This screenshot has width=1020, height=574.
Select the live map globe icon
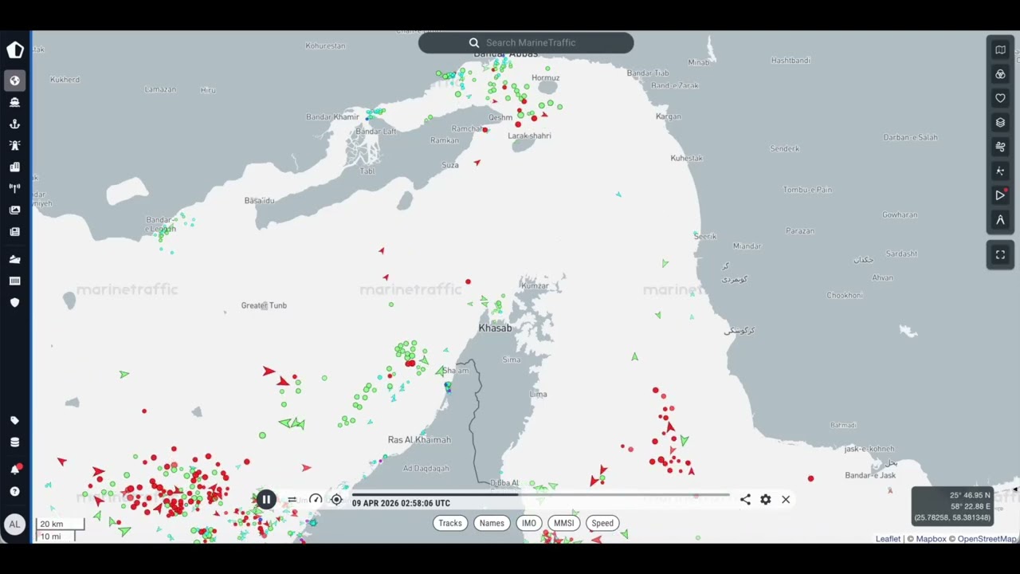(x=14, y=81)
